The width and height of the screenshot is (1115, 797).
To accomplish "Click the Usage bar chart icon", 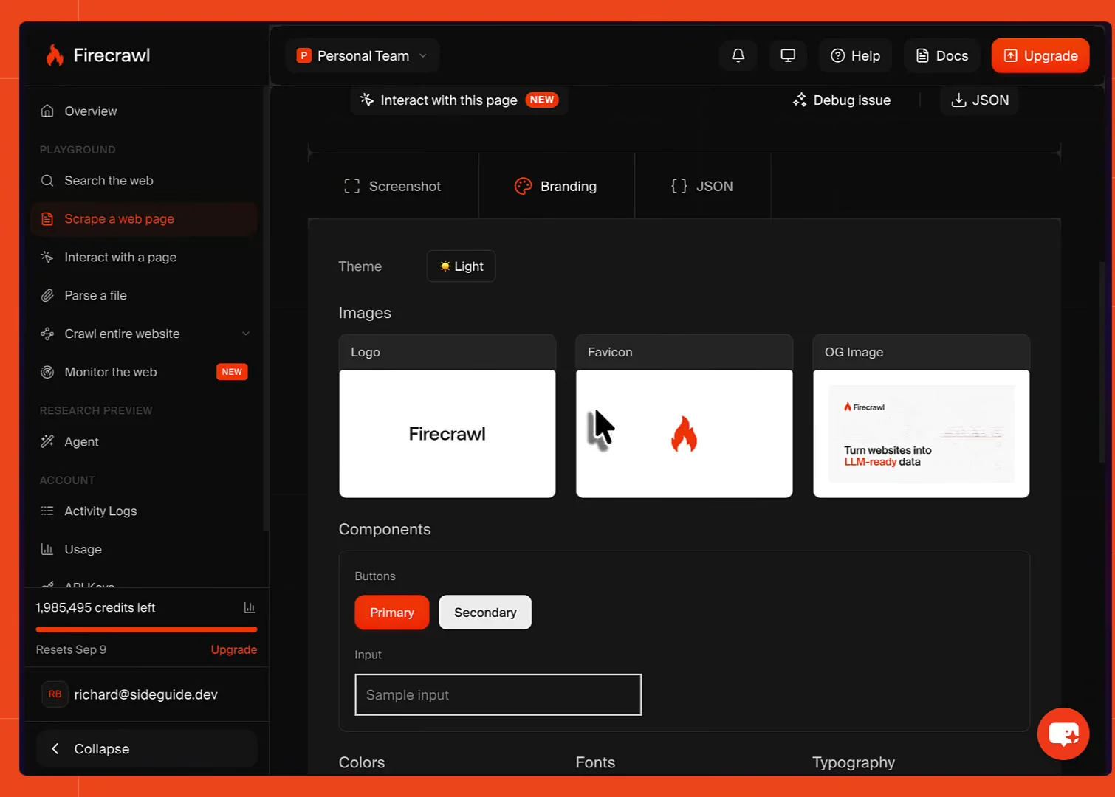I will click(47, 550).
